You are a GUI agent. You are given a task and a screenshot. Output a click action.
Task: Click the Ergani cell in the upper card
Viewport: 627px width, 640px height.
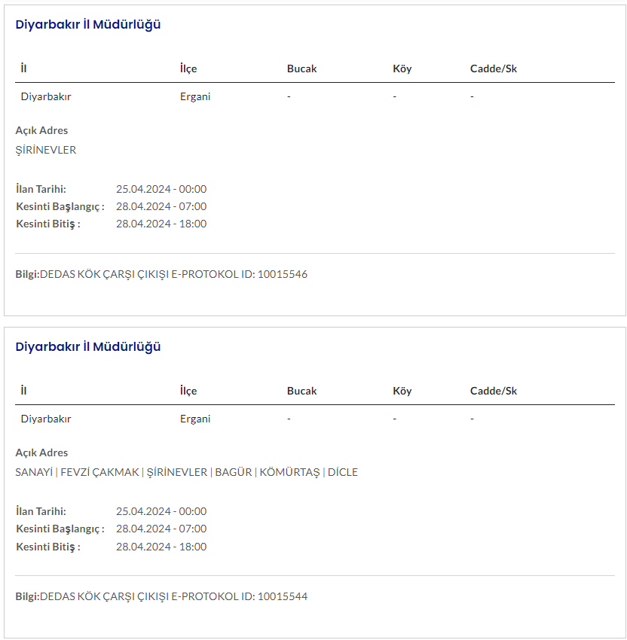coord(195,96)
